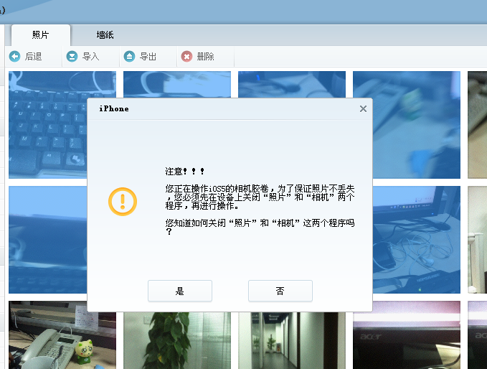Click the import (导入) down-arrow icon
This screenshot has width=487, height=369.
click(72, 56)
